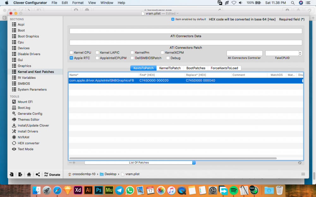Open the Devices section

click(x=24, y=48)
